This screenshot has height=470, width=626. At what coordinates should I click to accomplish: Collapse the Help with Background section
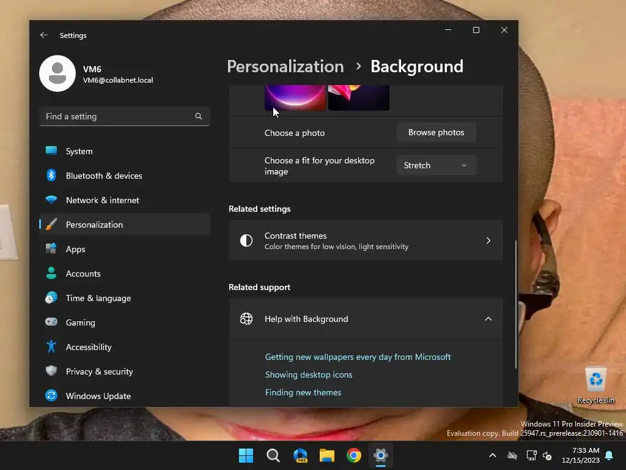tap(488, 319)
